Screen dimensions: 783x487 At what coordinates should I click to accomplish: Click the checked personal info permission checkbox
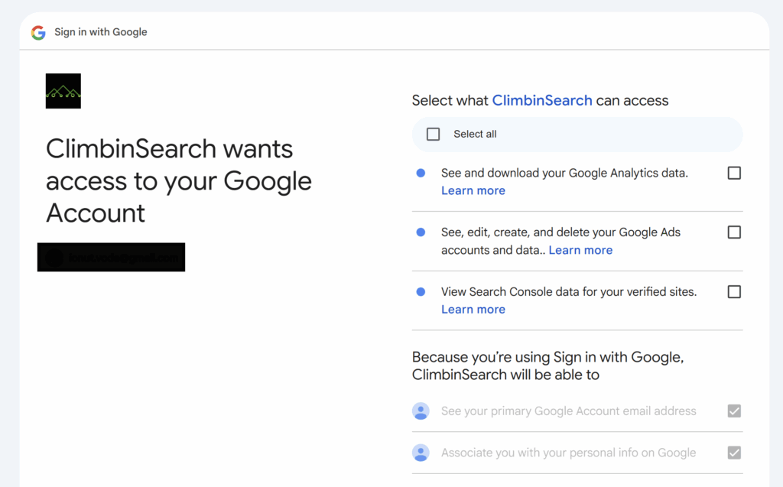click(734, 452)
